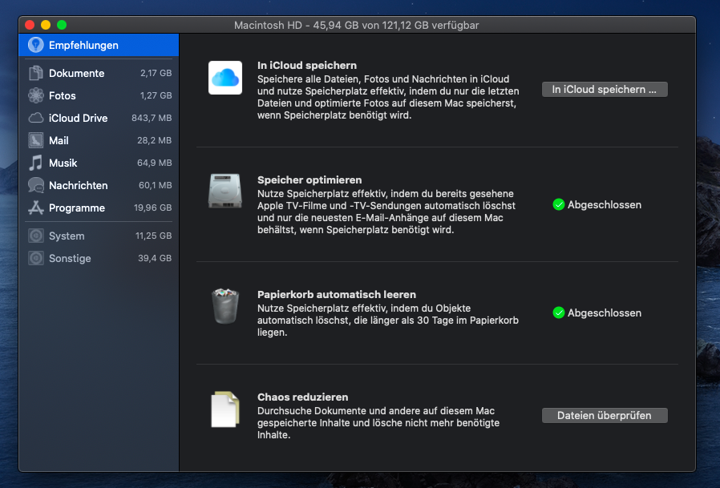Viewport: 720px width, 488px height.
Task: Click the flower icon for Fotos
Action: point(36,95)
